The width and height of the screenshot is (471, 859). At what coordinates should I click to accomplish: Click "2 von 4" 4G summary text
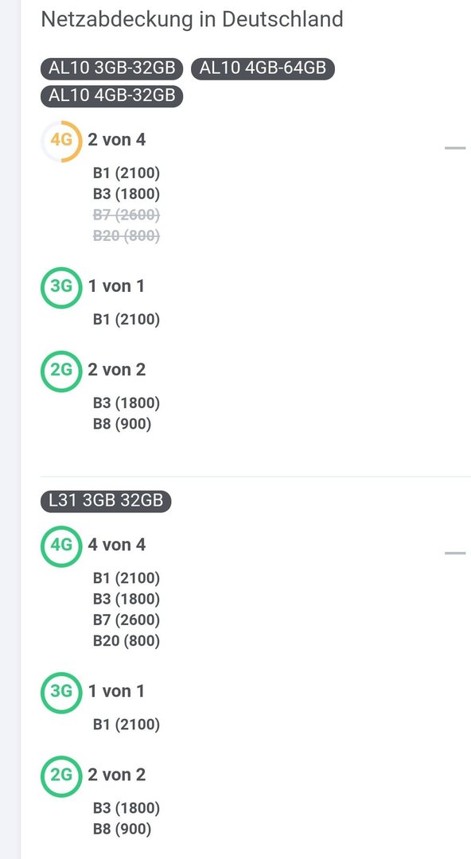117,140
